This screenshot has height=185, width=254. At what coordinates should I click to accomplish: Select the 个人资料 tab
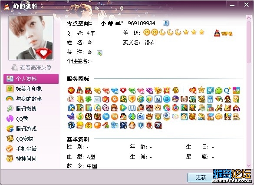(31, 79)
